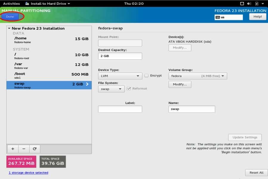
Task: Click the Mount Point input field
Action: [x=120, y=43]
